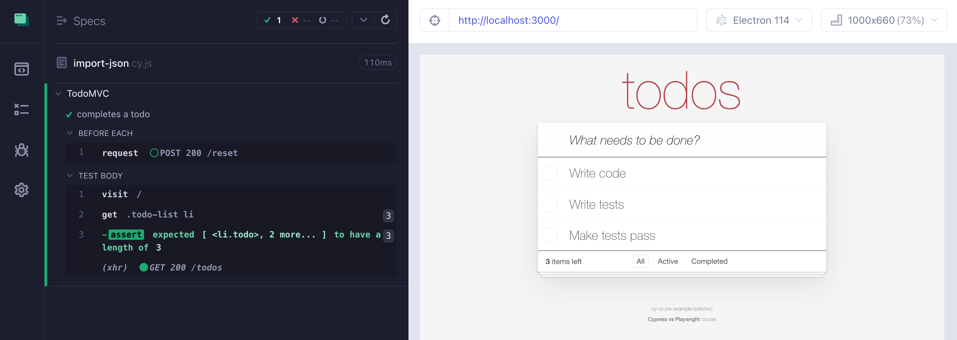Open the Settings gear icon
Screen dimensions: 957x340
tap(21, 190)
